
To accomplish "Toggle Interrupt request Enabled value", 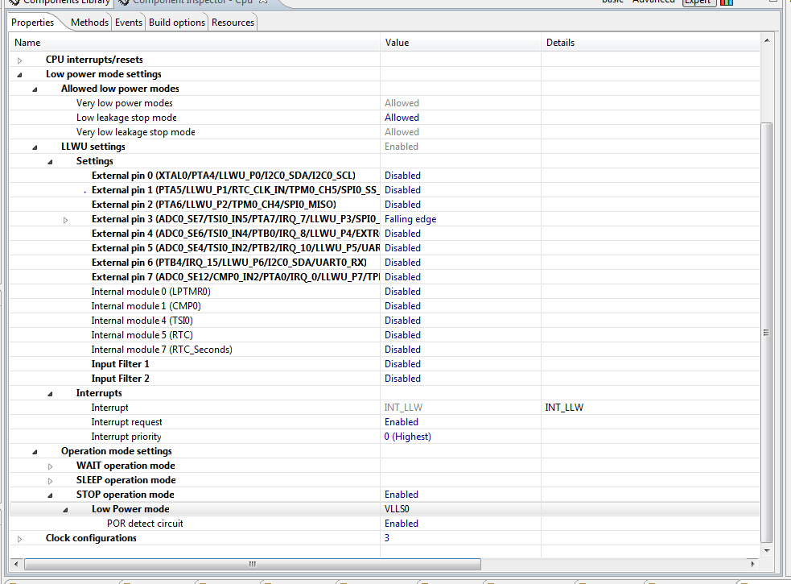I will pos(401,422).
